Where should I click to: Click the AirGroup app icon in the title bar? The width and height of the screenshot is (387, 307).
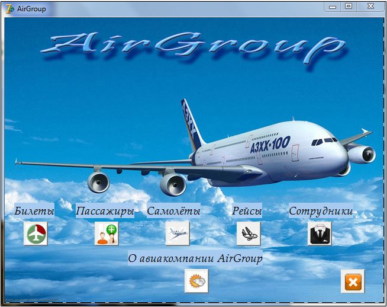[10, 9]
